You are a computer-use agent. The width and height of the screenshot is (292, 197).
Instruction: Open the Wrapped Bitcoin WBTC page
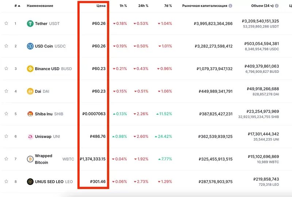point(54,159)
